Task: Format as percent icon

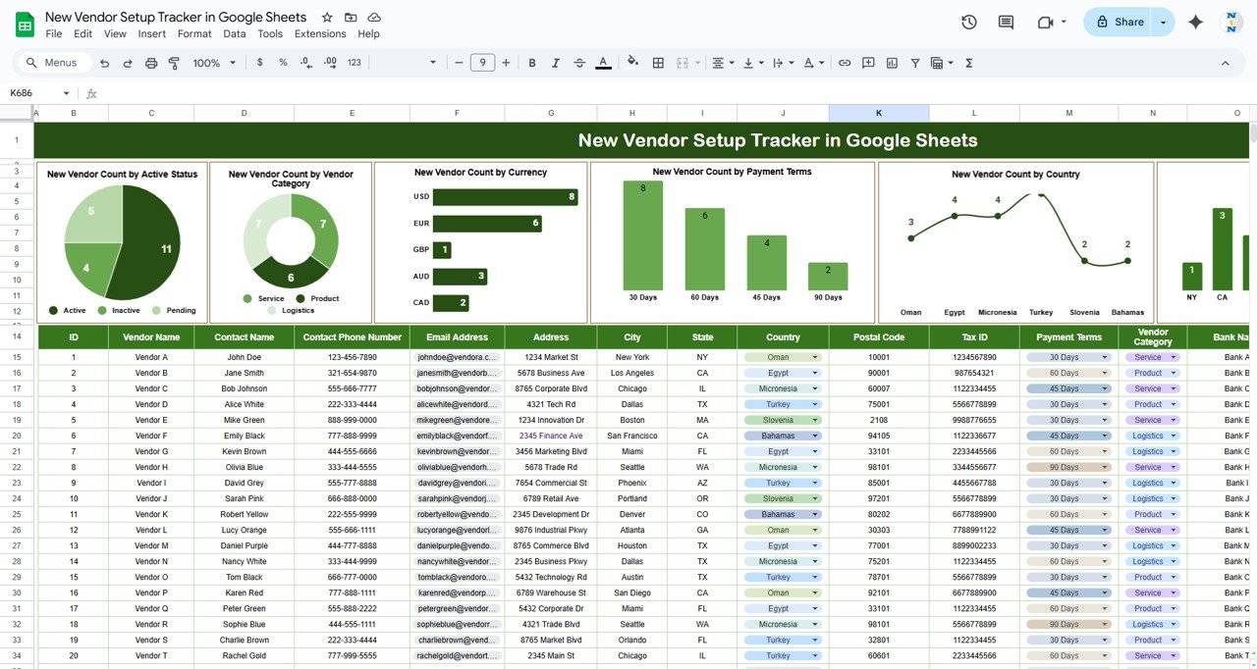Action: tap(283, 63)
